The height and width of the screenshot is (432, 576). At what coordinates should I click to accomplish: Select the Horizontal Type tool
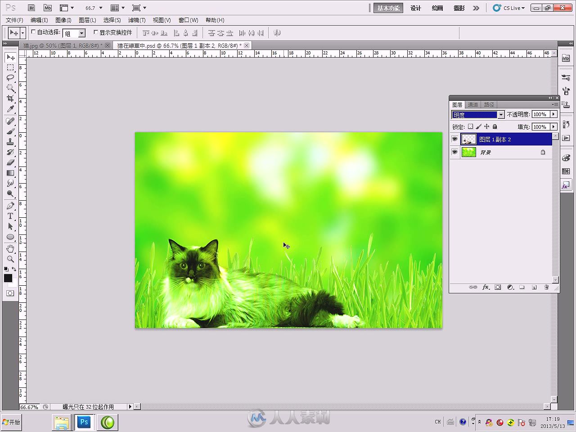pyautogui.click(x=10, y=216)
